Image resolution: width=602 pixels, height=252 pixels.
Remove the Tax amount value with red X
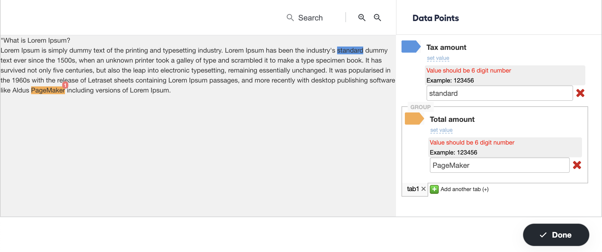click(580, 93)
